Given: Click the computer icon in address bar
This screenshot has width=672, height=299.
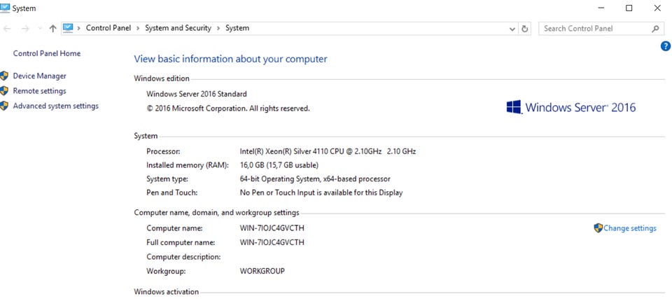Looking at the screenshot, I should click(68, 28).
